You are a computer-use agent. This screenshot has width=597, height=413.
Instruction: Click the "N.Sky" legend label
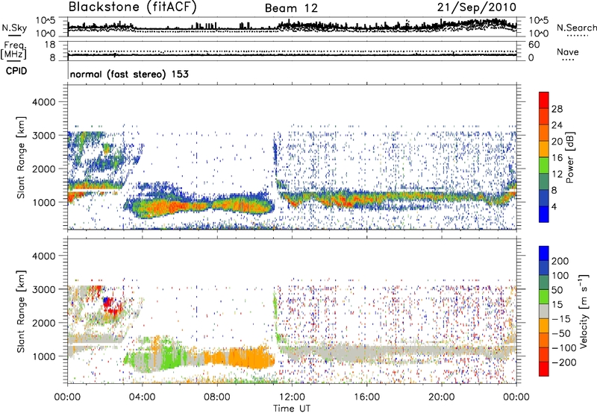(14, 28)
